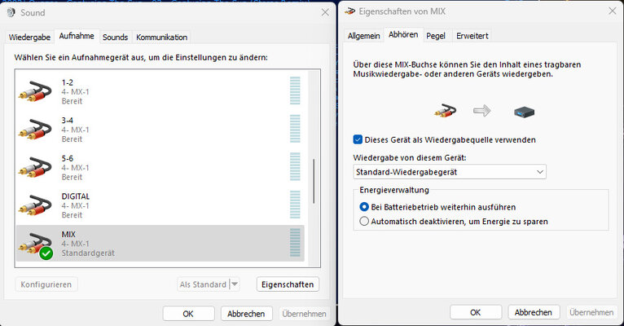Select the 'MIX' Standardgerät row
624x326 pixels.
coord(160,243)
